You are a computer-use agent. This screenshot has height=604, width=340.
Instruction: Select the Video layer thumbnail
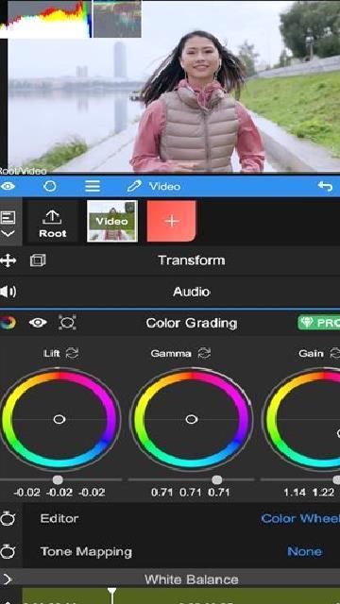click(112, 222)
